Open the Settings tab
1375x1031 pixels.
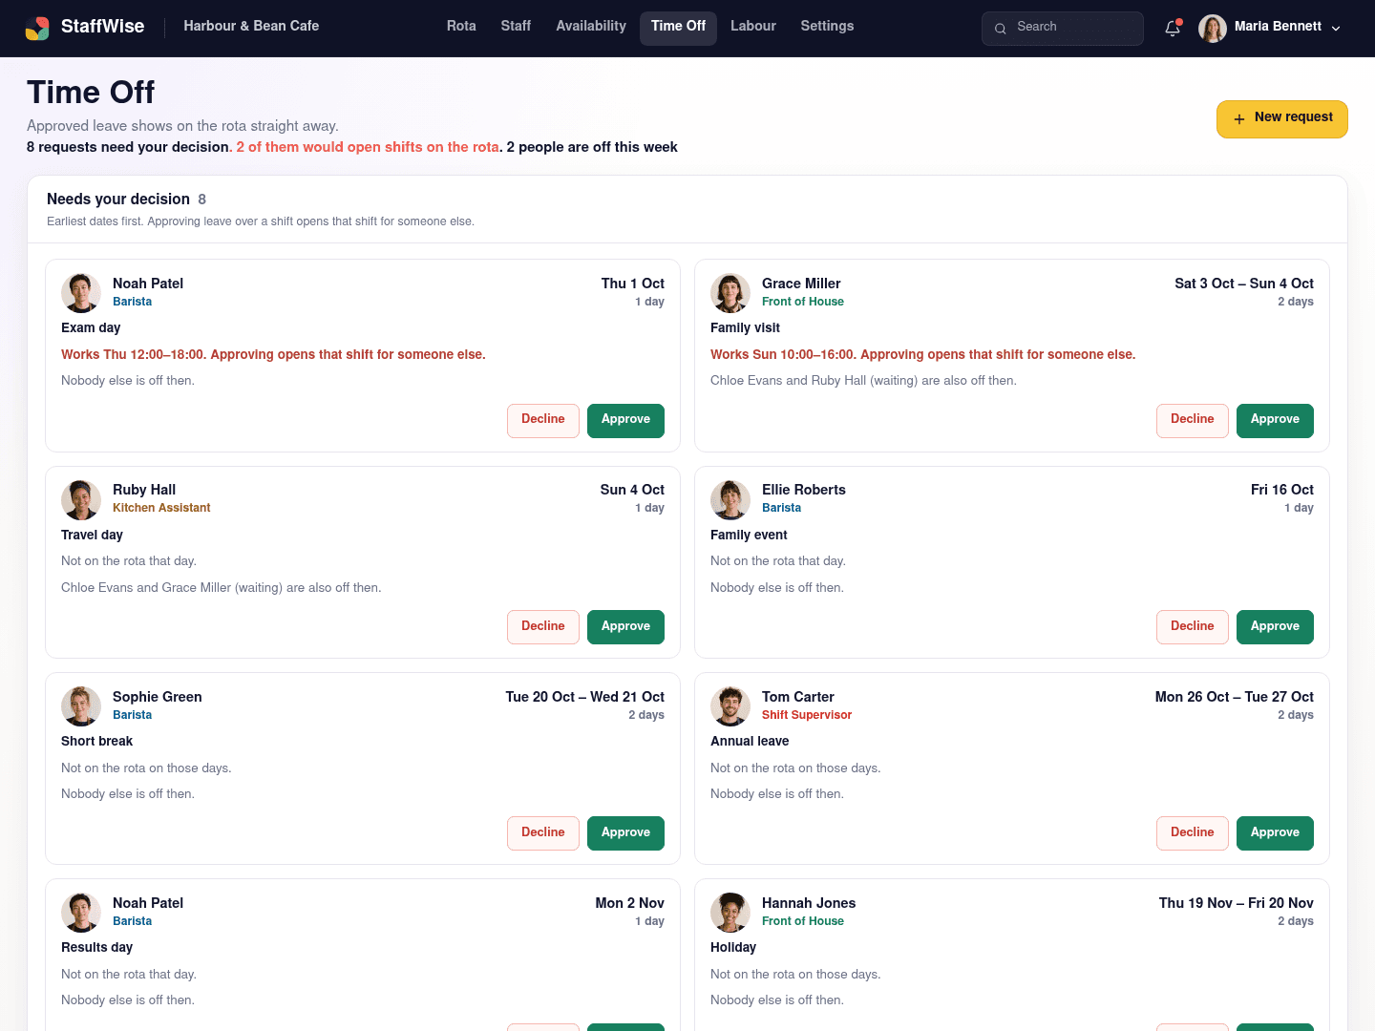coord(827,27)
